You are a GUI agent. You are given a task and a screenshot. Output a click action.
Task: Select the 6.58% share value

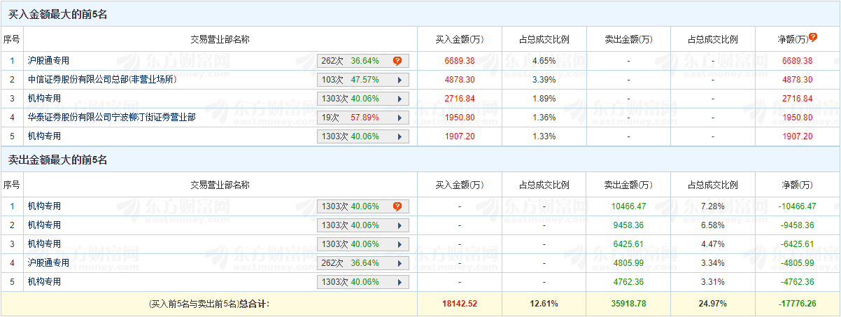[713, 225]
